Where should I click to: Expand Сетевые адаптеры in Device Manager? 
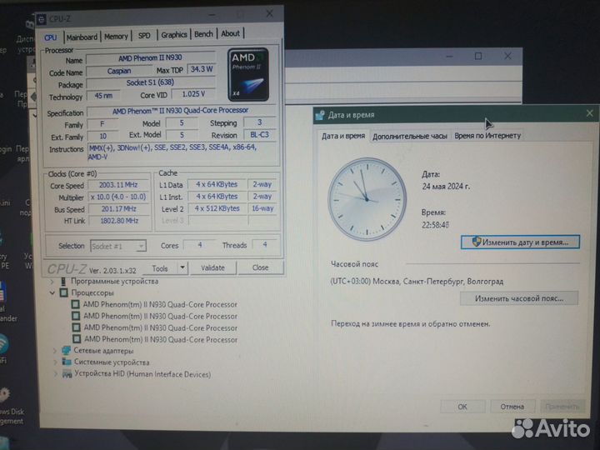[55, 351]
